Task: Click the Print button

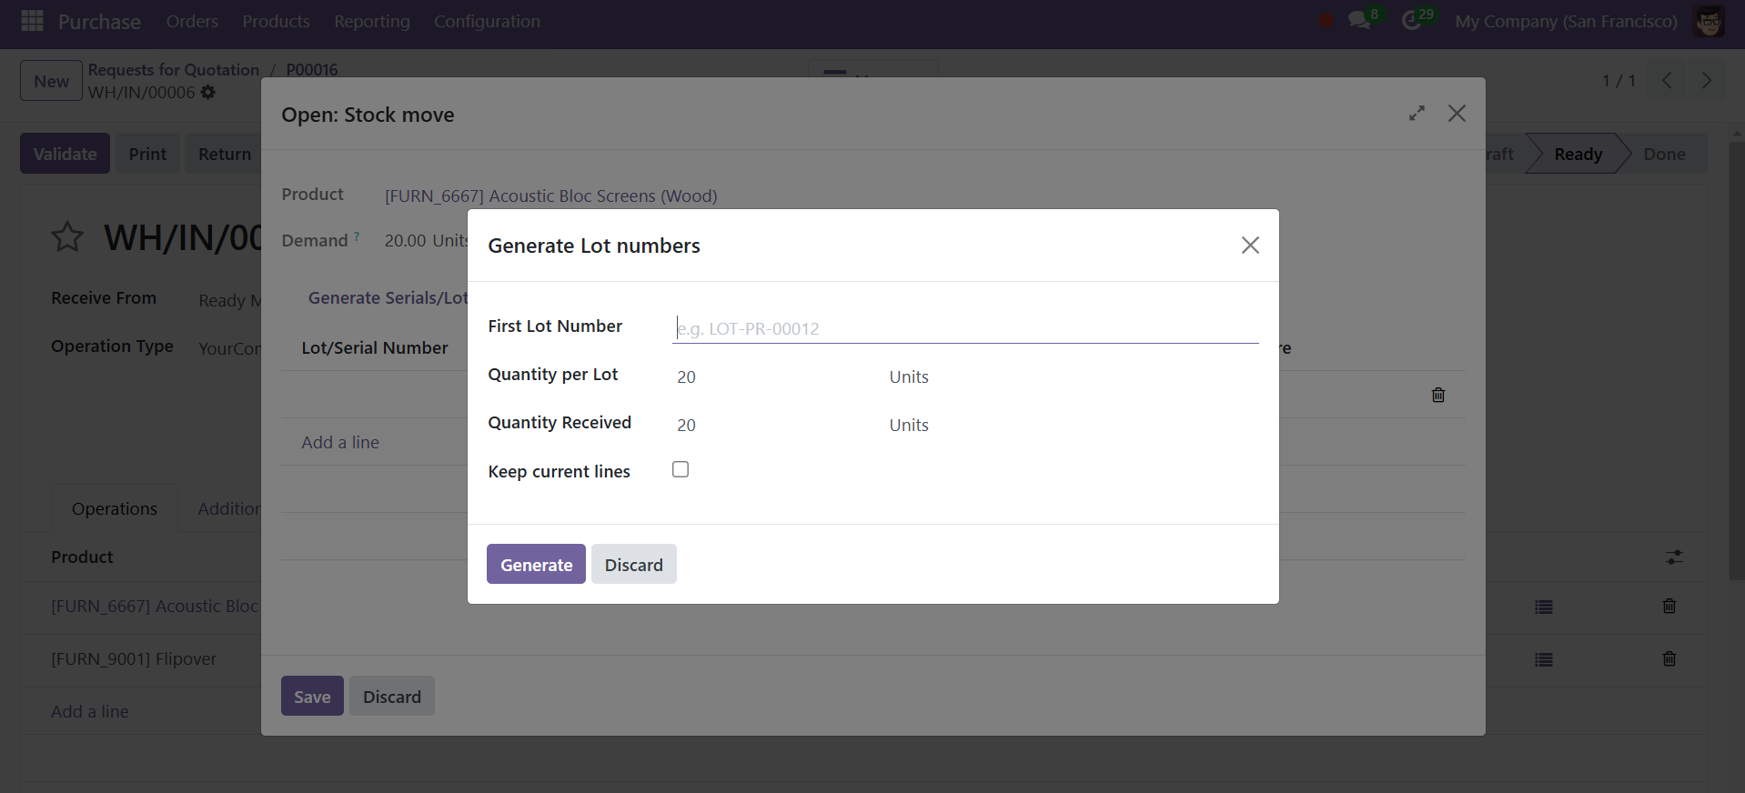Action: point(147,154)
